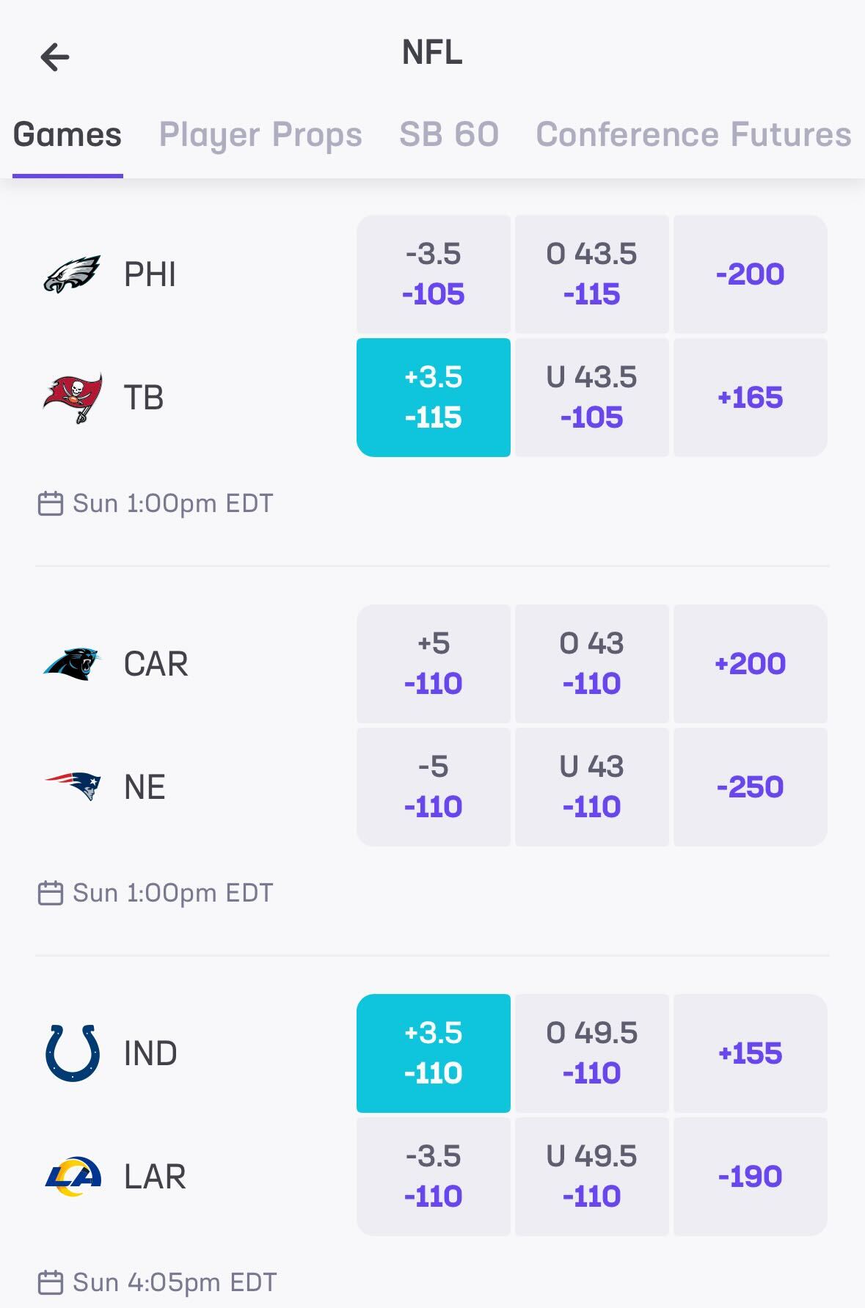Click the calendar icon next to Sun 4:05pm EDT
The width and height of the screenshot is (865, 1308).
[x=50, y=1282]
